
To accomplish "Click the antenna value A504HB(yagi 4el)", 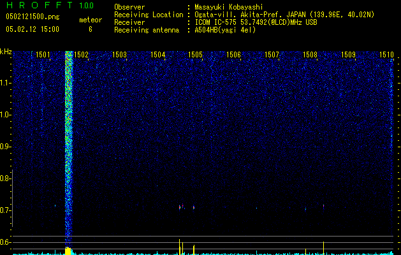I will tap(225, 30).
